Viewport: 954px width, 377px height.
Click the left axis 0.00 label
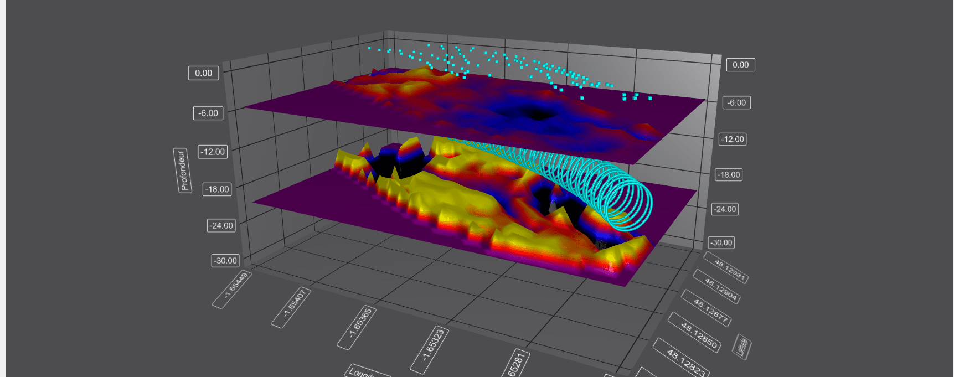(203, 73)
